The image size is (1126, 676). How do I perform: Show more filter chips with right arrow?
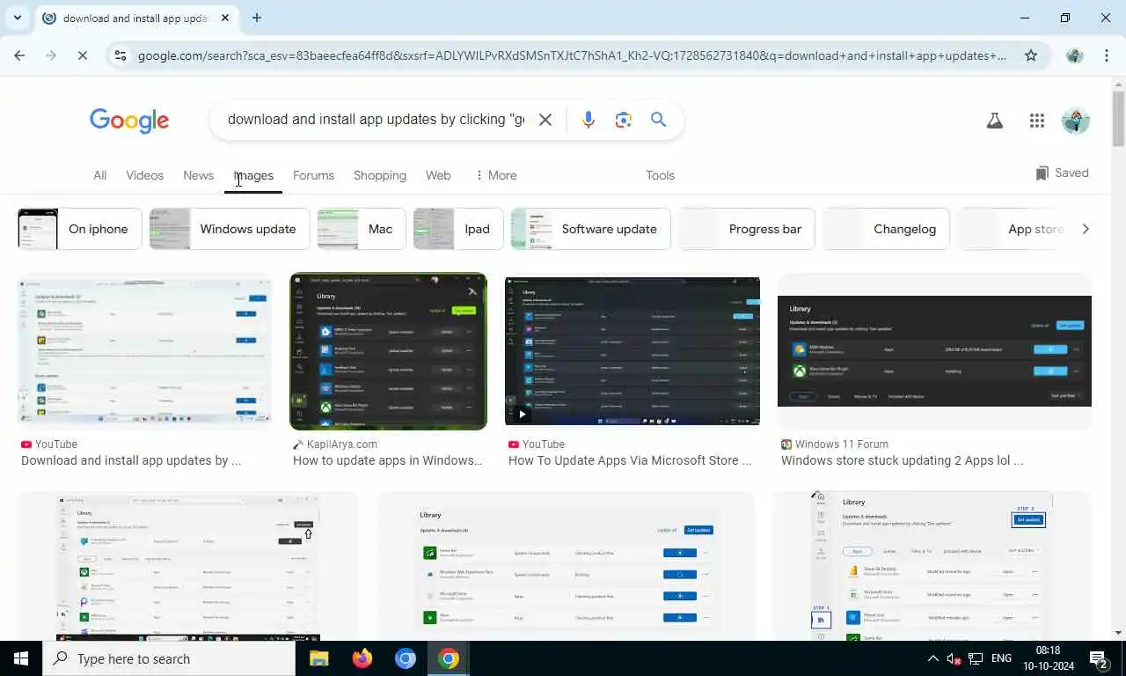coord(1085,229)
